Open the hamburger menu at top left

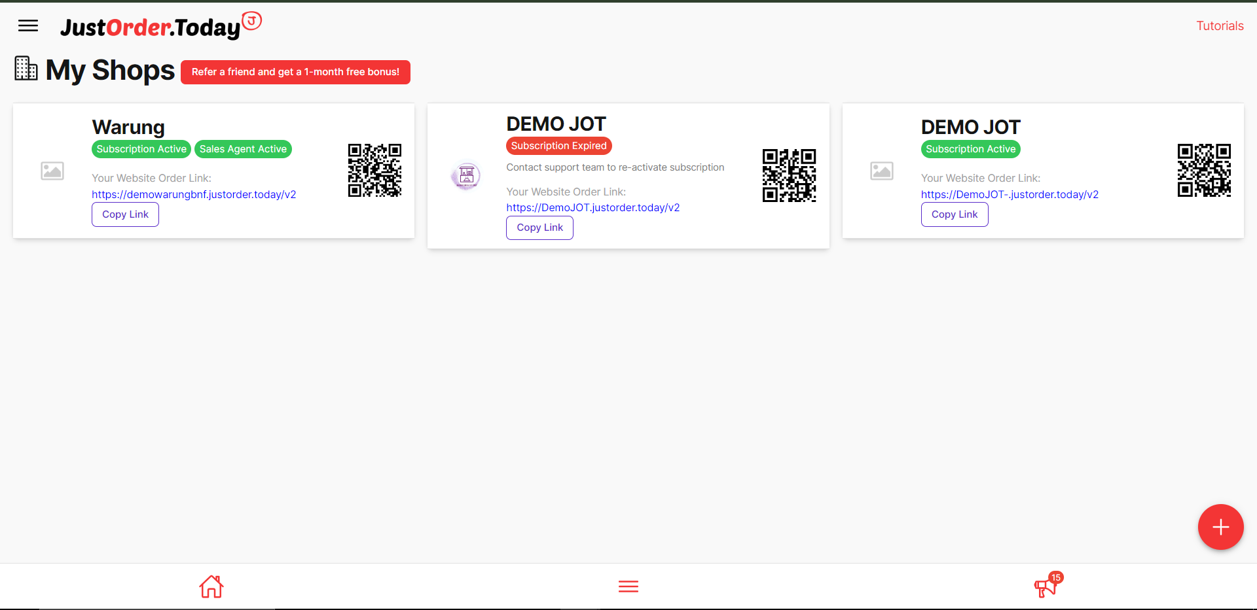[x=28, y=26]
